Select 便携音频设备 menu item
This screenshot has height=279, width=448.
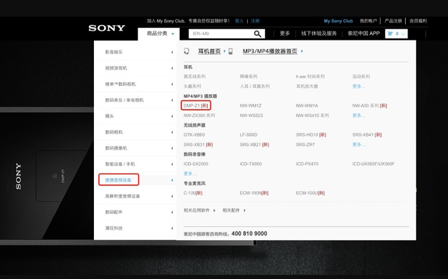coord(118,180)
